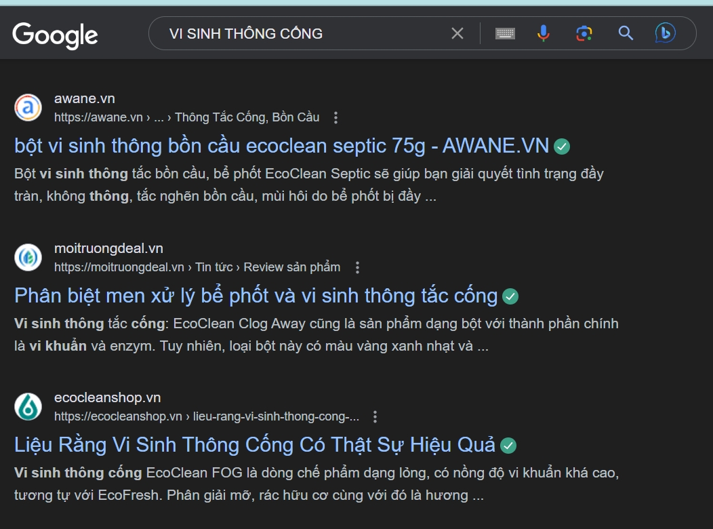Click snippet text starting Bột vi sinh thông tắc
The image size is (713, 529).
(x=309, y=184)
